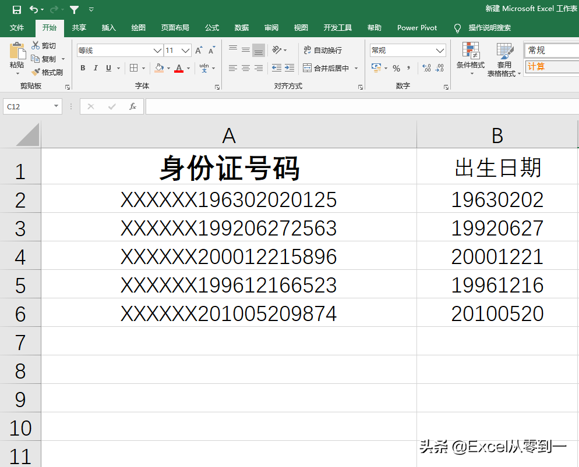579x467 pixels.
Task: Open underline style dropdown arrow
Action: click(118, 68)
